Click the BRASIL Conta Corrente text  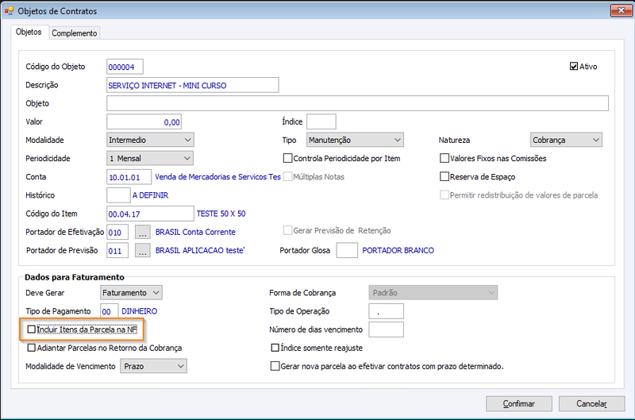click(195, 232)
